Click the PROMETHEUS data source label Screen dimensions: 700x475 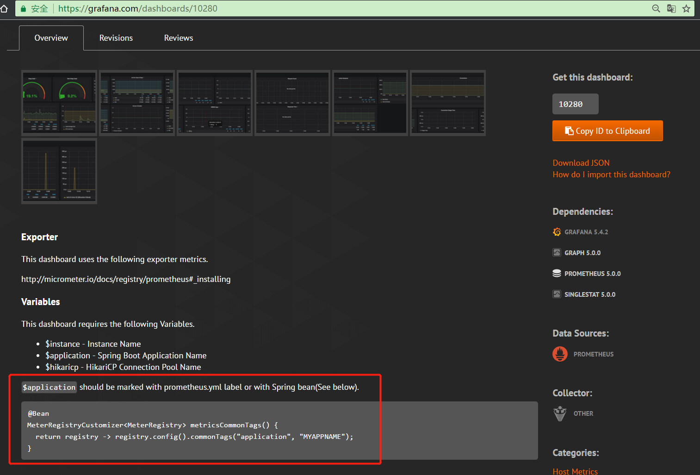click(x=594, y=354)
